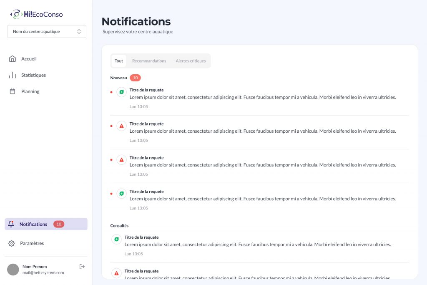The image size is (427, 285).
Task: Click the green recommendation icon on first notification
Action: coord(121,91)
